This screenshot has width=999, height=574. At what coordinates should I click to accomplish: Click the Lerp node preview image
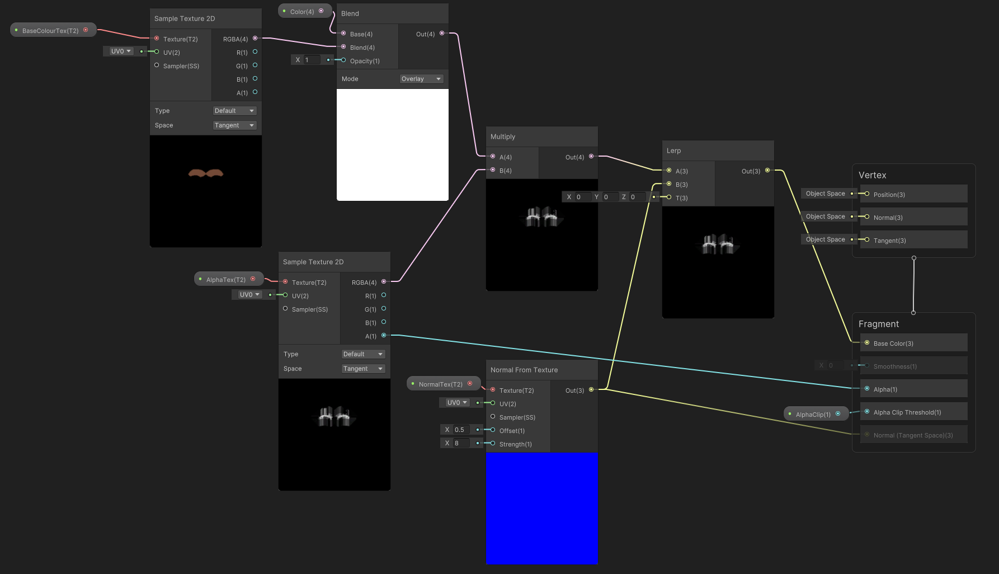718,262
